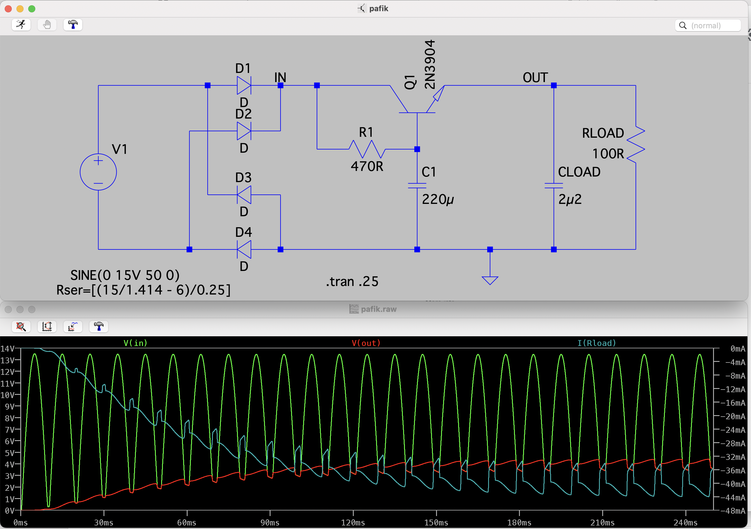Click the V(in) trace label
751x529 pixels.
136,343
